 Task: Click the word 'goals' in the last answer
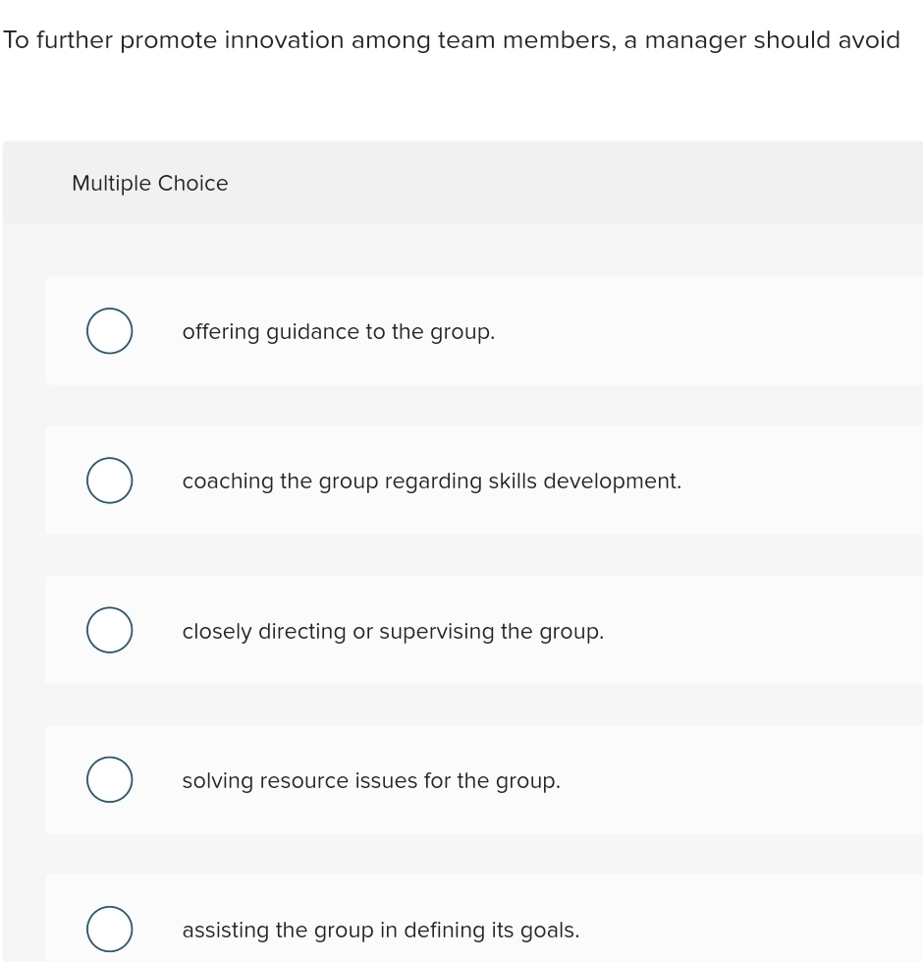553,931
